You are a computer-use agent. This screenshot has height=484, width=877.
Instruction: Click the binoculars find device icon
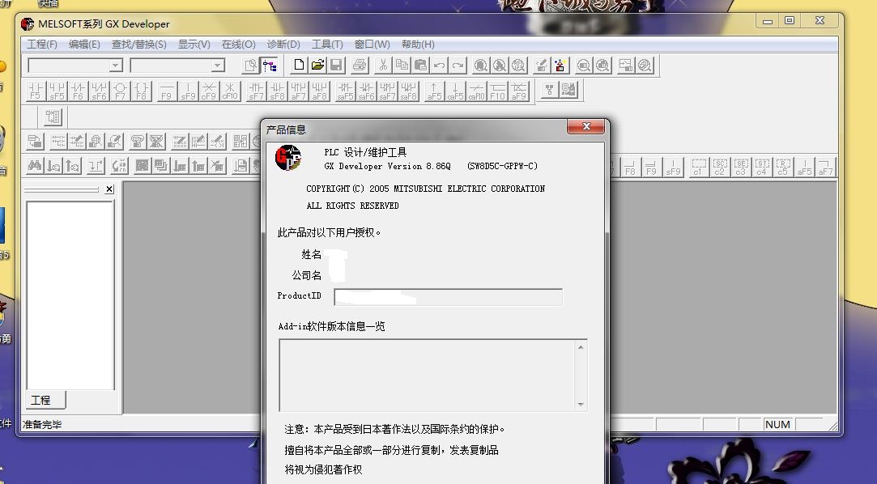(x=36, y=166)
